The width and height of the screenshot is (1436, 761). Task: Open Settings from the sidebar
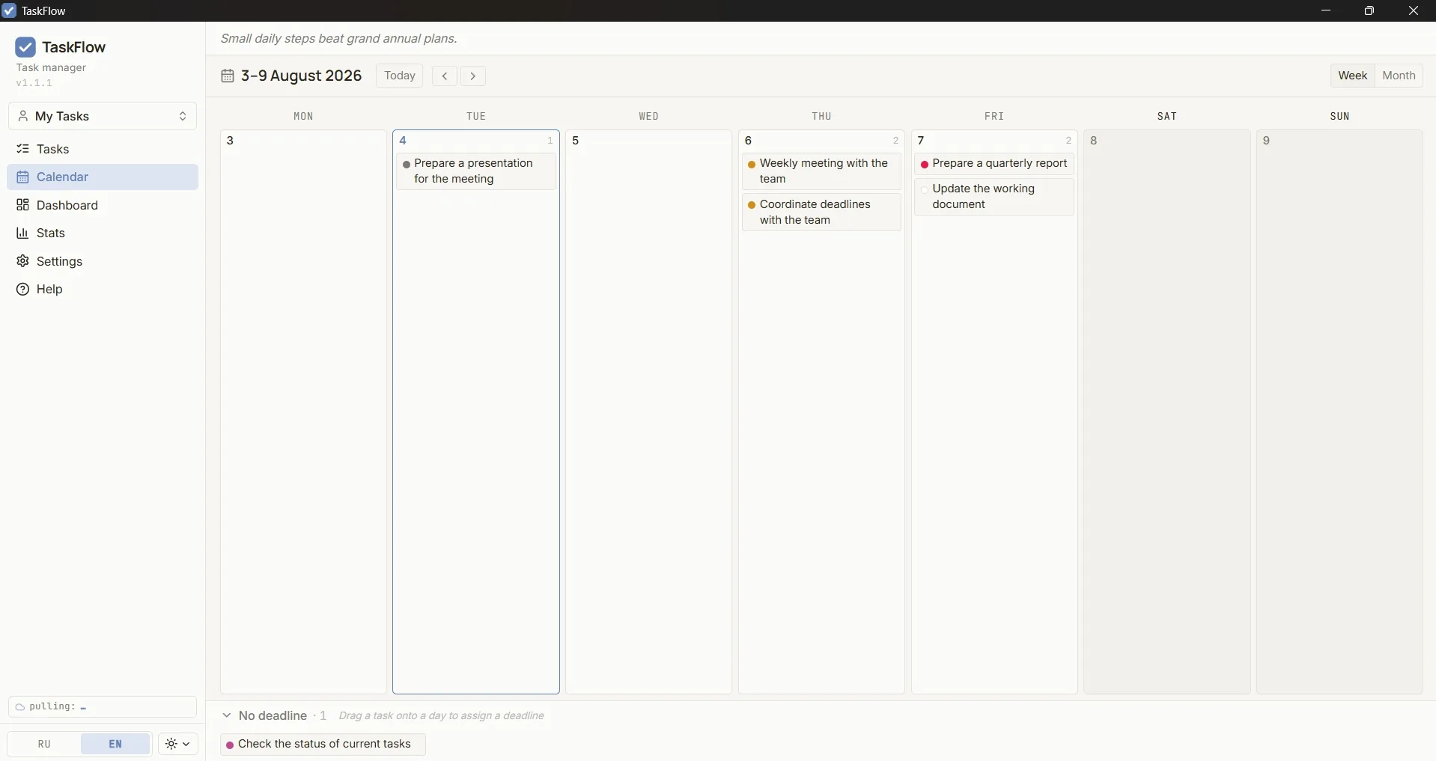[103, 262]
